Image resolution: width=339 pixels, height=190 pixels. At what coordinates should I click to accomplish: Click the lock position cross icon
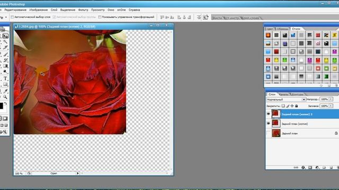(x=292, y=106)
